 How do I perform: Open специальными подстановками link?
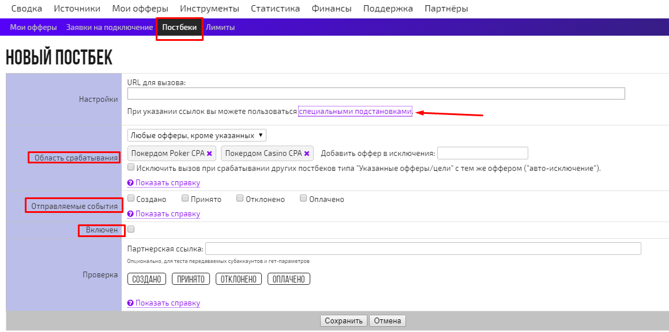coord(354,112)
